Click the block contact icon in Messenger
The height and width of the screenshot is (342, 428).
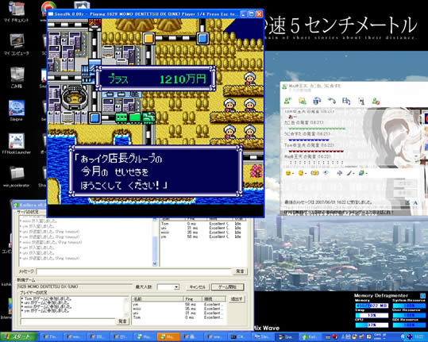point(376,101)
